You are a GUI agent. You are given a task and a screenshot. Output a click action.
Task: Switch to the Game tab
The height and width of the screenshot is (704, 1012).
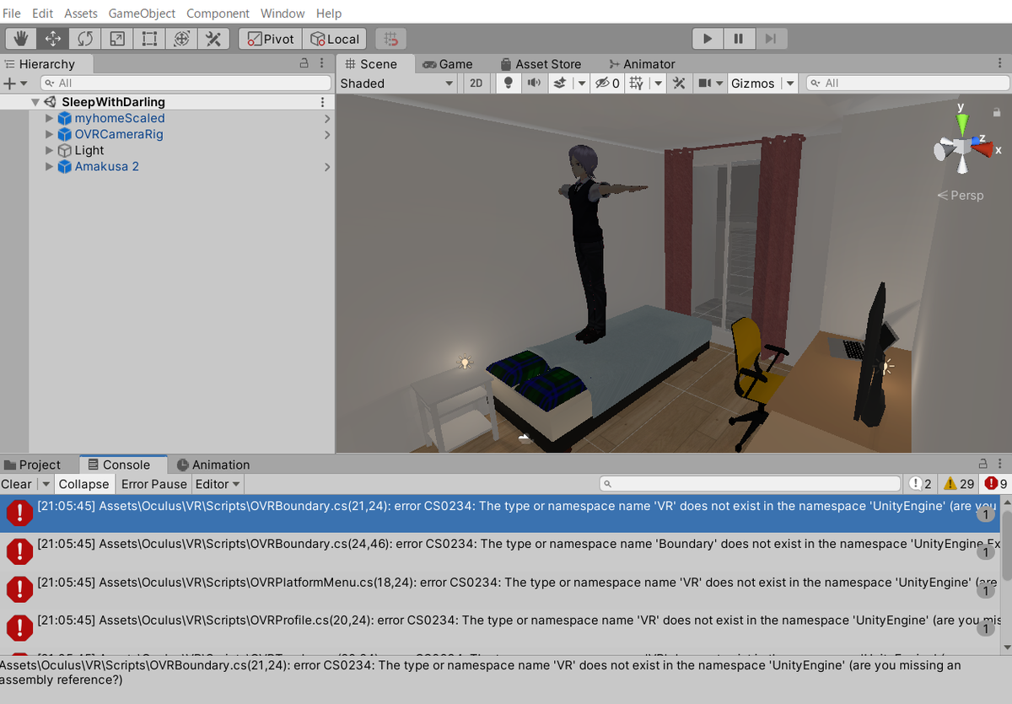click(x=448, y=64)
